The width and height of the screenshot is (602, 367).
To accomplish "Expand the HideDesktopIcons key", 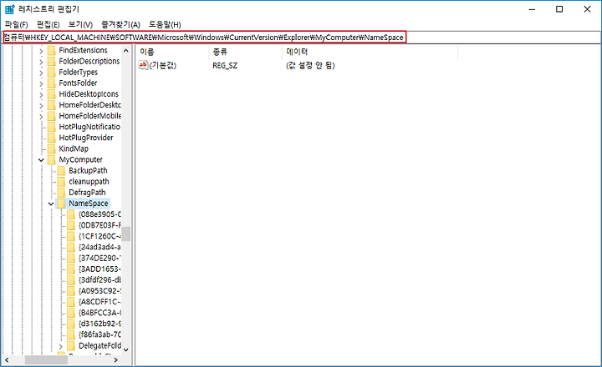I will tap(41, 94).
